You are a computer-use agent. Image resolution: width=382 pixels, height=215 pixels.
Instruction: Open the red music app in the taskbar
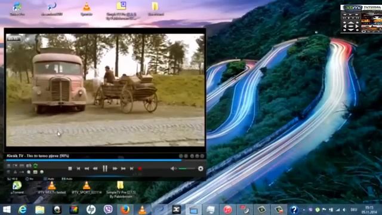pos(227,210)
